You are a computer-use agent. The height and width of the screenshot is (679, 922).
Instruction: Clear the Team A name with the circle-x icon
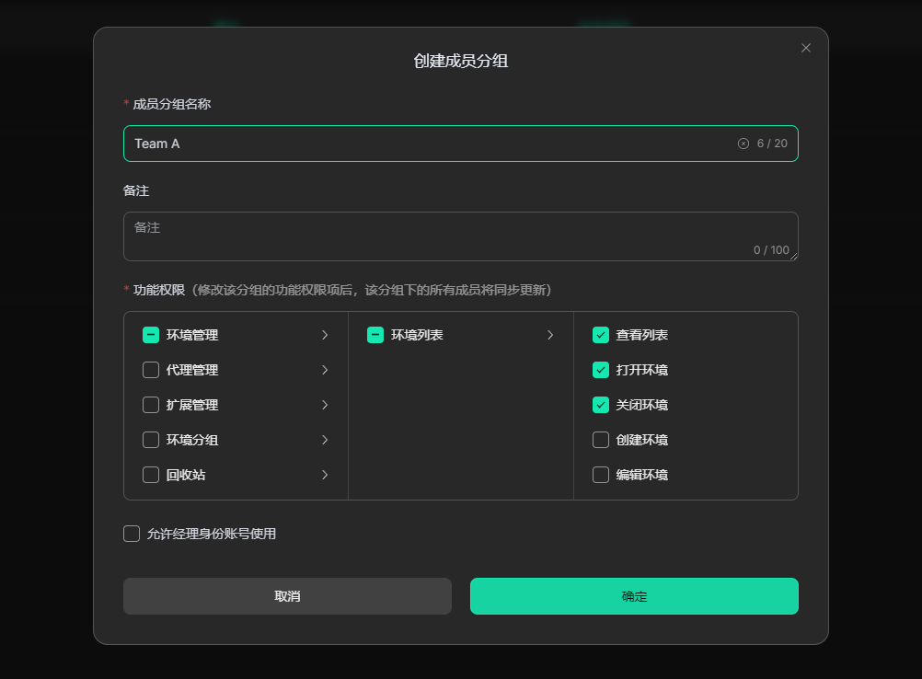point(743,144)
